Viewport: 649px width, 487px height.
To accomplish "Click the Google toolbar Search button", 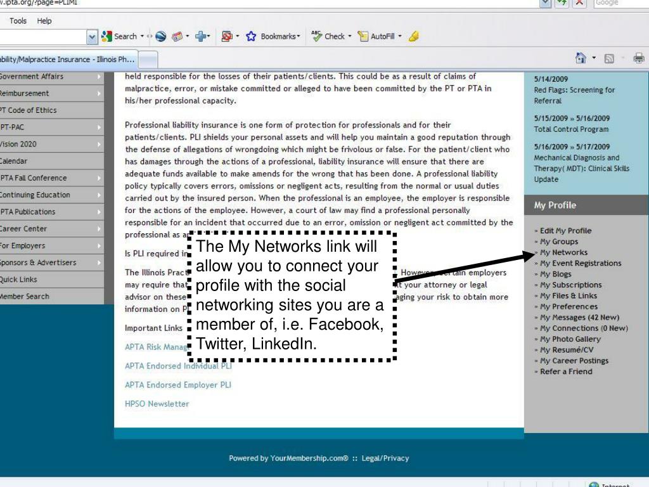I will (119, 36).
